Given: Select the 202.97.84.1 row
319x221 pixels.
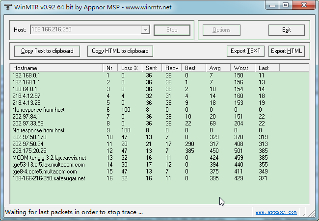Looking at the screenshot, I should coord(159,117).
